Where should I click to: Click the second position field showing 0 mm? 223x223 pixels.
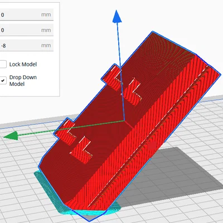click(26, 30)
